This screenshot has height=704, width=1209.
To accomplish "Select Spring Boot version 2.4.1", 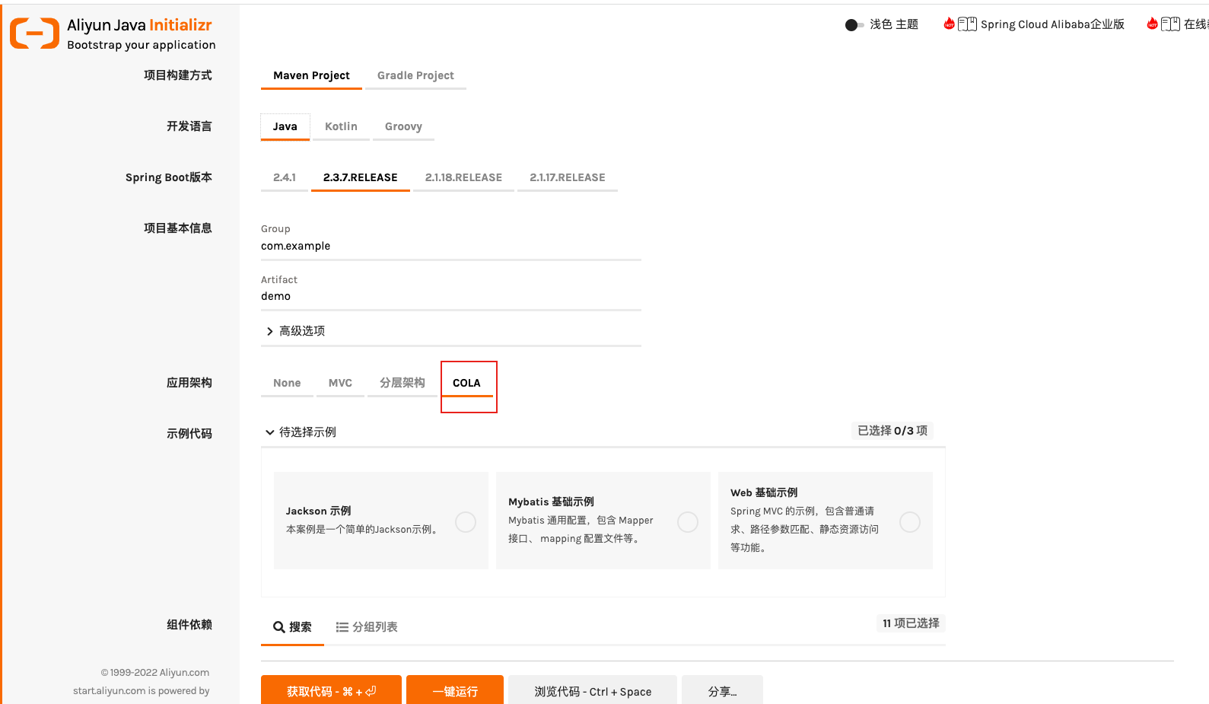I will (285, 177).
